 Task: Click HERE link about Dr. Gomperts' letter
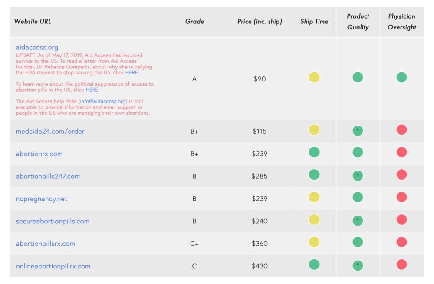coord(132,73)
